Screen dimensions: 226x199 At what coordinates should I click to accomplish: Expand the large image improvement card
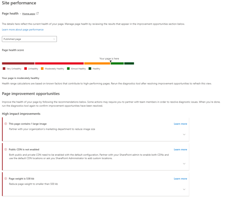(184, 134)
